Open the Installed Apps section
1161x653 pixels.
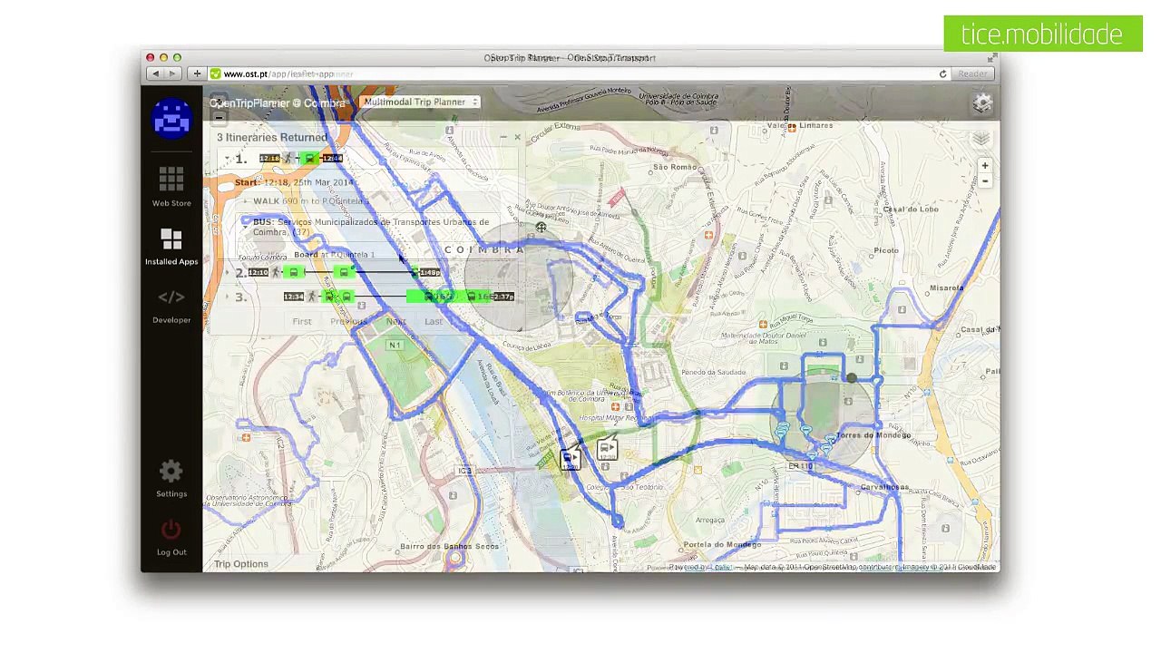coord(171,247)
